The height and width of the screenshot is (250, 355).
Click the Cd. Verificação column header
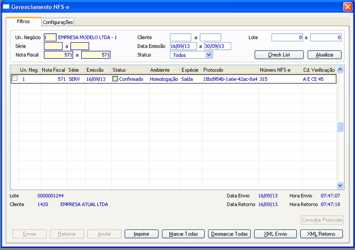pyautogui.click(x=319, y=70)
